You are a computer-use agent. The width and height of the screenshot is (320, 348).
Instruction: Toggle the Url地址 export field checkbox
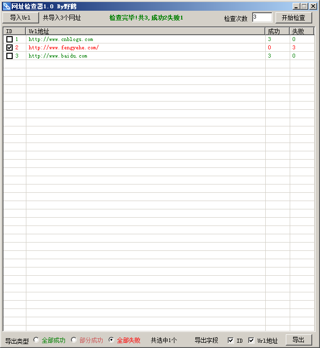251,340
